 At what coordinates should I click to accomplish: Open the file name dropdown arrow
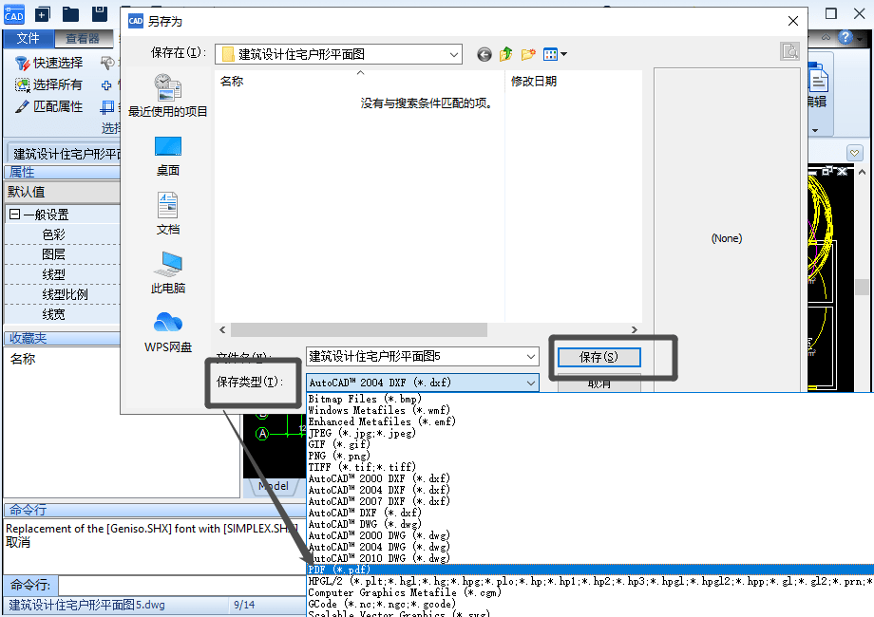(531, 356)
